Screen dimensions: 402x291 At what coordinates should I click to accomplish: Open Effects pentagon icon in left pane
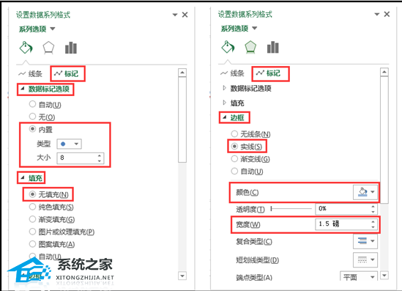48,48
